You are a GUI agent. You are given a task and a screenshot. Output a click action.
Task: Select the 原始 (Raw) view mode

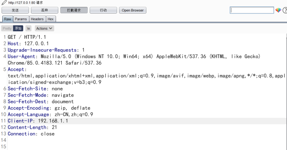coord(18,29)
